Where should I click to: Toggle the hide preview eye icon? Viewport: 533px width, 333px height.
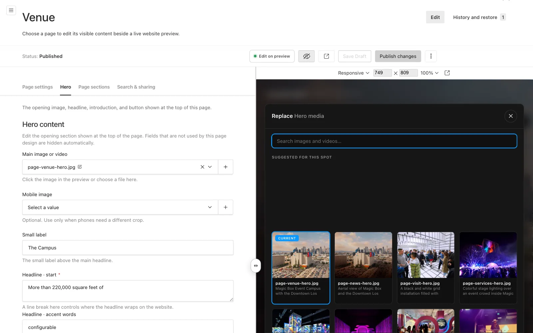coord(306,56)
